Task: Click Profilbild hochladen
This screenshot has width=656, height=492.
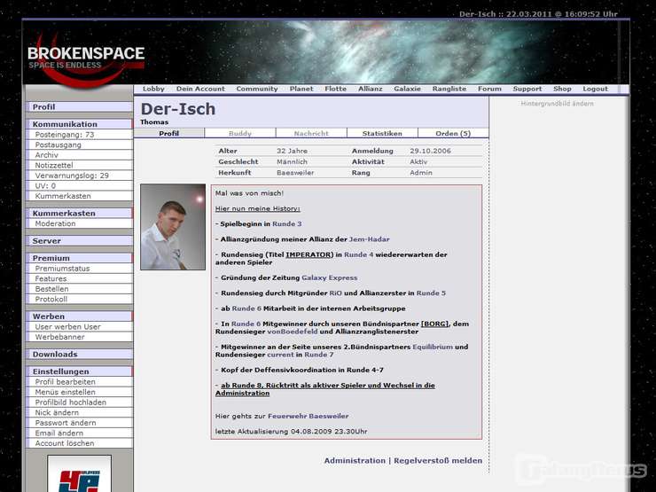Action: click(x=79, y=402)
